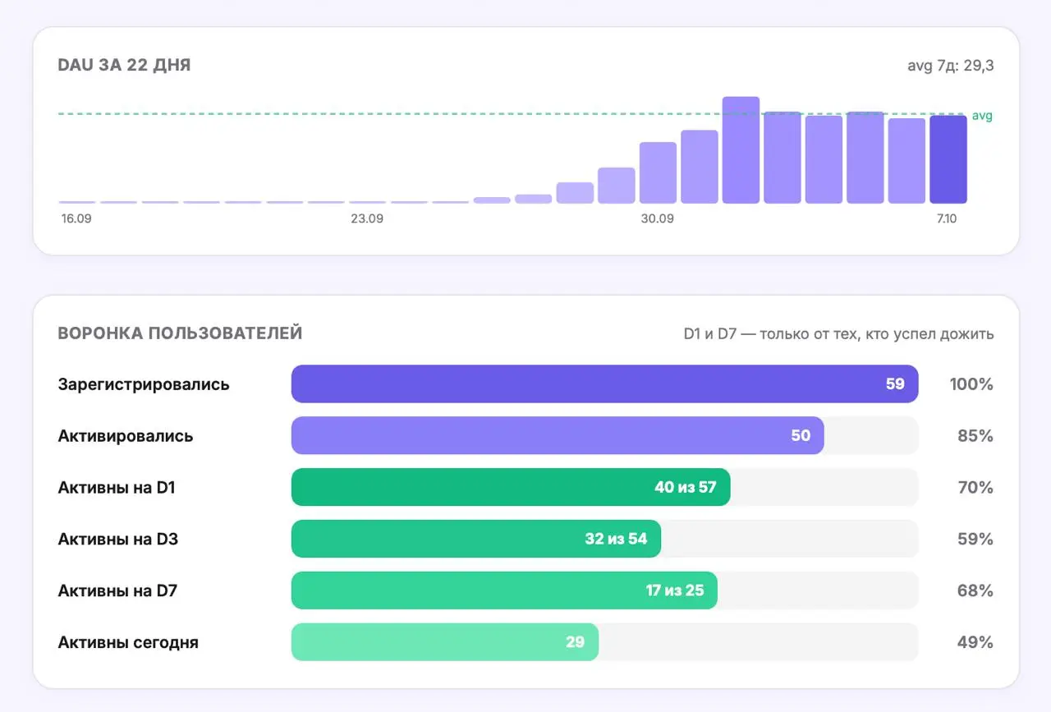
Task: Select the 7.10 date label
Action: [948, 219]
